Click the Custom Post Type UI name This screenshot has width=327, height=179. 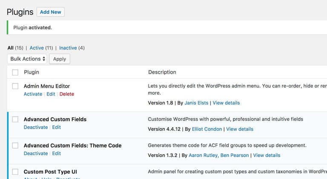click(x=50, y=172)
